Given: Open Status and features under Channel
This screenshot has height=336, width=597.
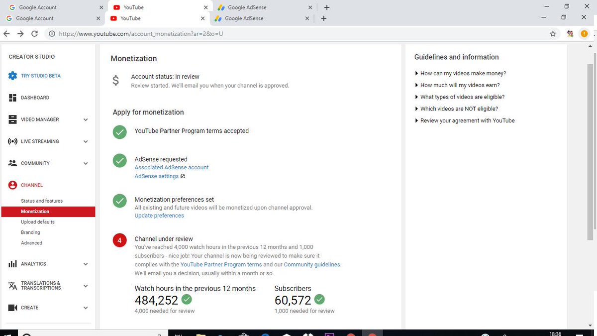Looking at the screenshot, I should click(x=42, y=201).
